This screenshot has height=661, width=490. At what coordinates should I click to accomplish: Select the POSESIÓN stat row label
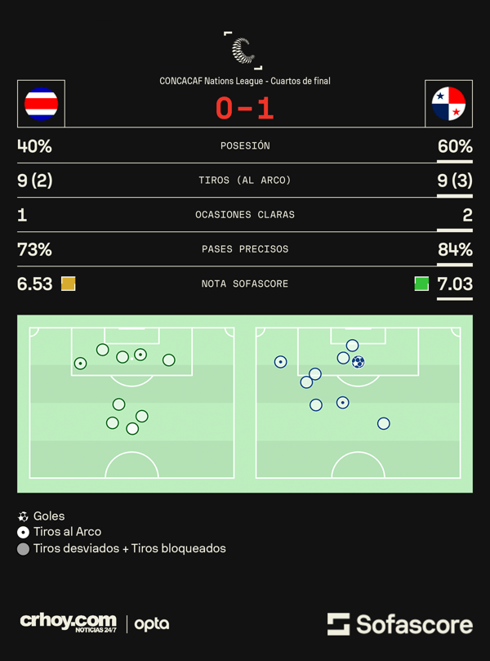coord(245,146)
